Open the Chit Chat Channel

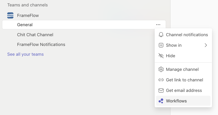pyautogui.click(x=35, y=35)
